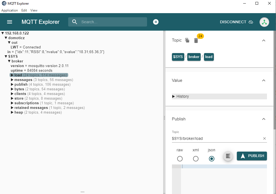The width and height of the screenshot is (276, 194).
Task: Select the version = mosquitto version 2.0.11 row
Action: coord(40,66)
